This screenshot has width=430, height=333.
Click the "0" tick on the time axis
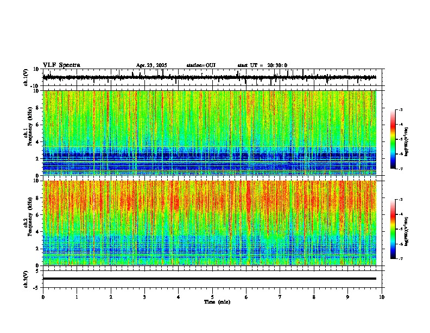(43, 297)
